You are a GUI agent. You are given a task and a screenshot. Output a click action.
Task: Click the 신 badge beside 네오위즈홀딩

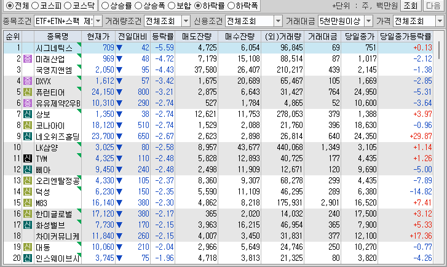(28, 137)
